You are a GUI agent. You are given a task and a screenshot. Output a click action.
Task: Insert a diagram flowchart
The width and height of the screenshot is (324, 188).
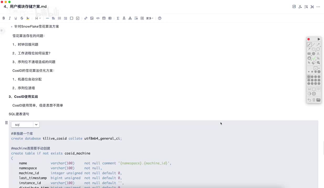(130, 18)
